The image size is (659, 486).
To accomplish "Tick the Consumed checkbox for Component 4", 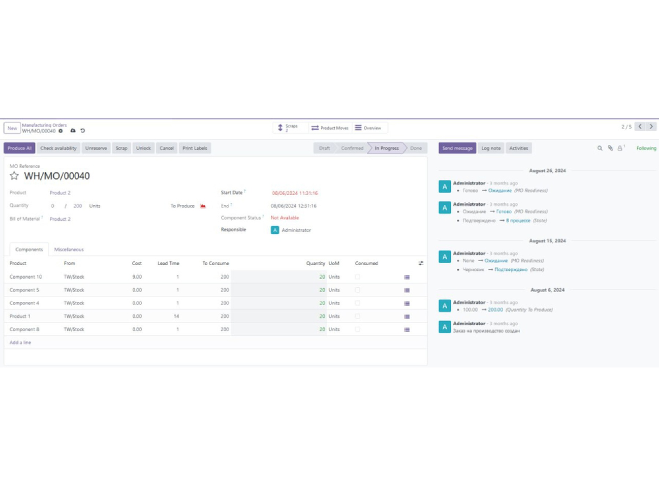I will click(358, 303).
